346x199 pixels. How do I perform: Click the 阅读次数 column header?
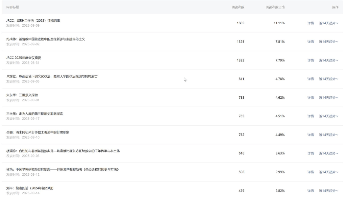(238, 7)
